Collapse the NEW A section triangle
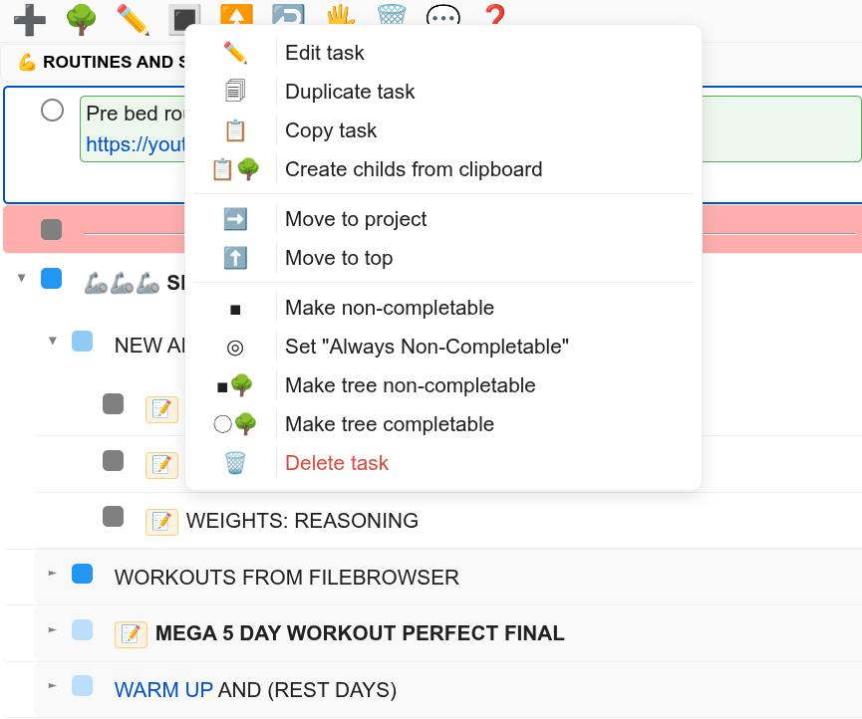The height and width of the screenshot is (719, 862). click(x=52, y=339)
